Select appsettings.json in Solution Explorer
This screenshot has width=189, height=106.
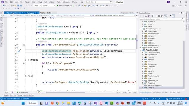pyautogui.click(x=153, y=81)
